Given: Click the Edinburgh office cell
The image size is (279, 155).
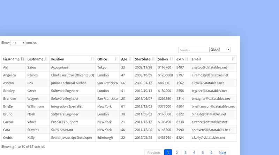Looking at the screenshot, I should click(x=108, y=138).
